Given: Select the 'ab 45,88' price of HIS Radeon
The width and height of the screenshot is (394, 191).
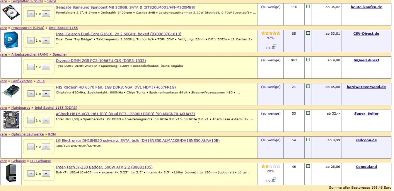Looking at the screenshot, I should point(333,87).
